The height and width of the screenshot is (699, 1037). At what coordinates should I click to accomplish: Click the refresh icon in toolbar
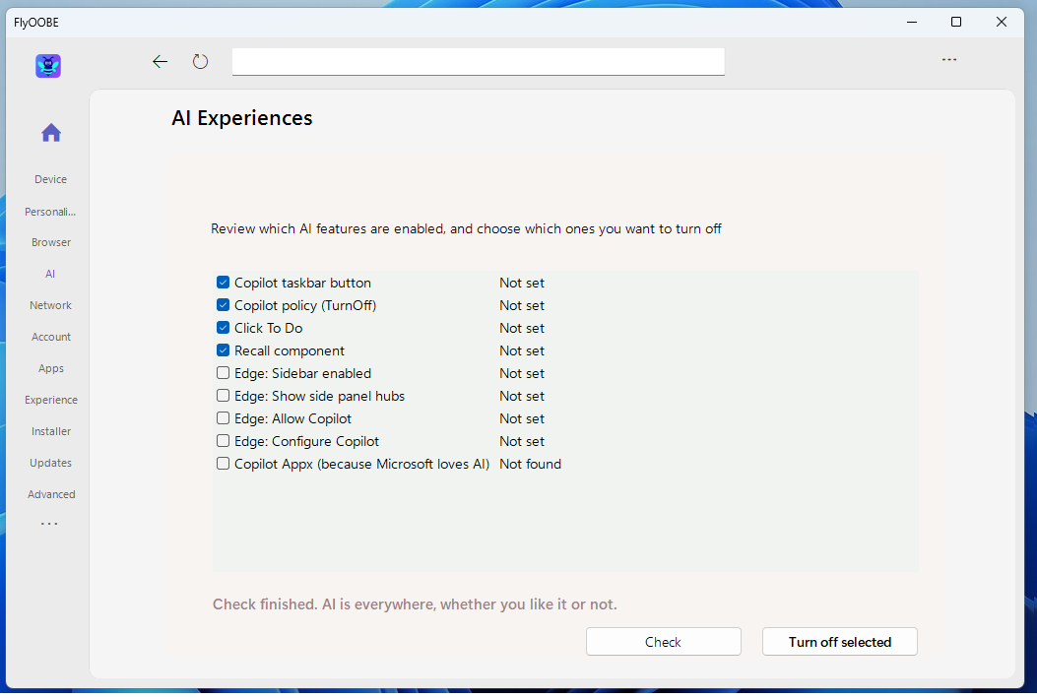click(x=200, y=62)
